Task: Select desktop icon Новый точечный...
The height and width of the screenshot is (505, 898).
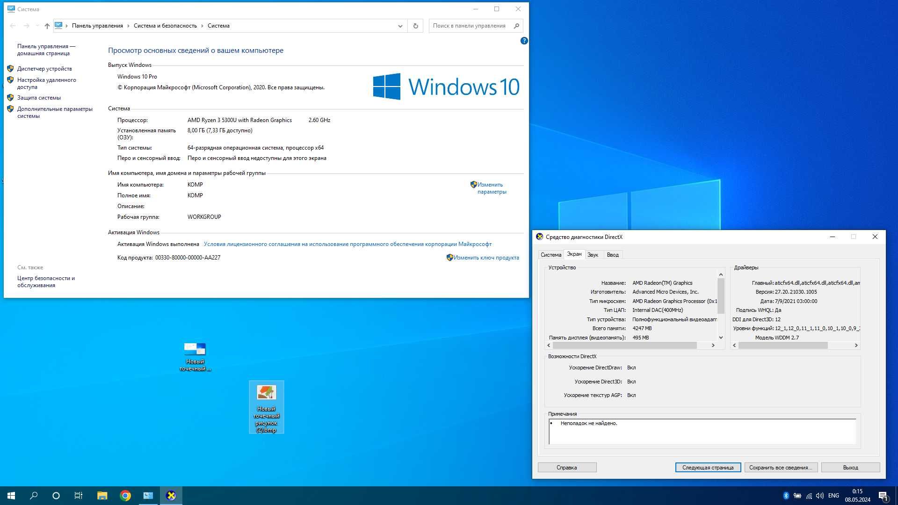Action: coord(195,356)
